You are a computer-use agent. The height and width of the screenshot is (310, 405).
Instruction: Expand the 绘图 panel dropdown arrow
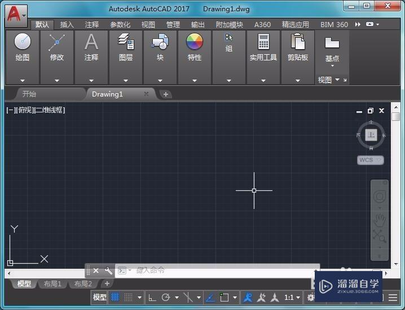(x=23, y=81)
